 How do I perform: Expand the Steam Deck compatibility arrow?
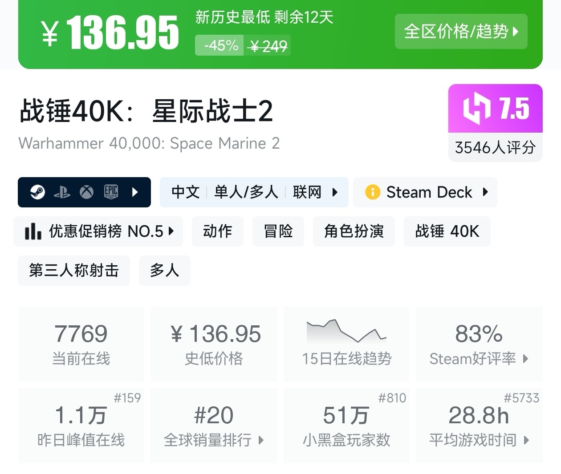[485, 192]
